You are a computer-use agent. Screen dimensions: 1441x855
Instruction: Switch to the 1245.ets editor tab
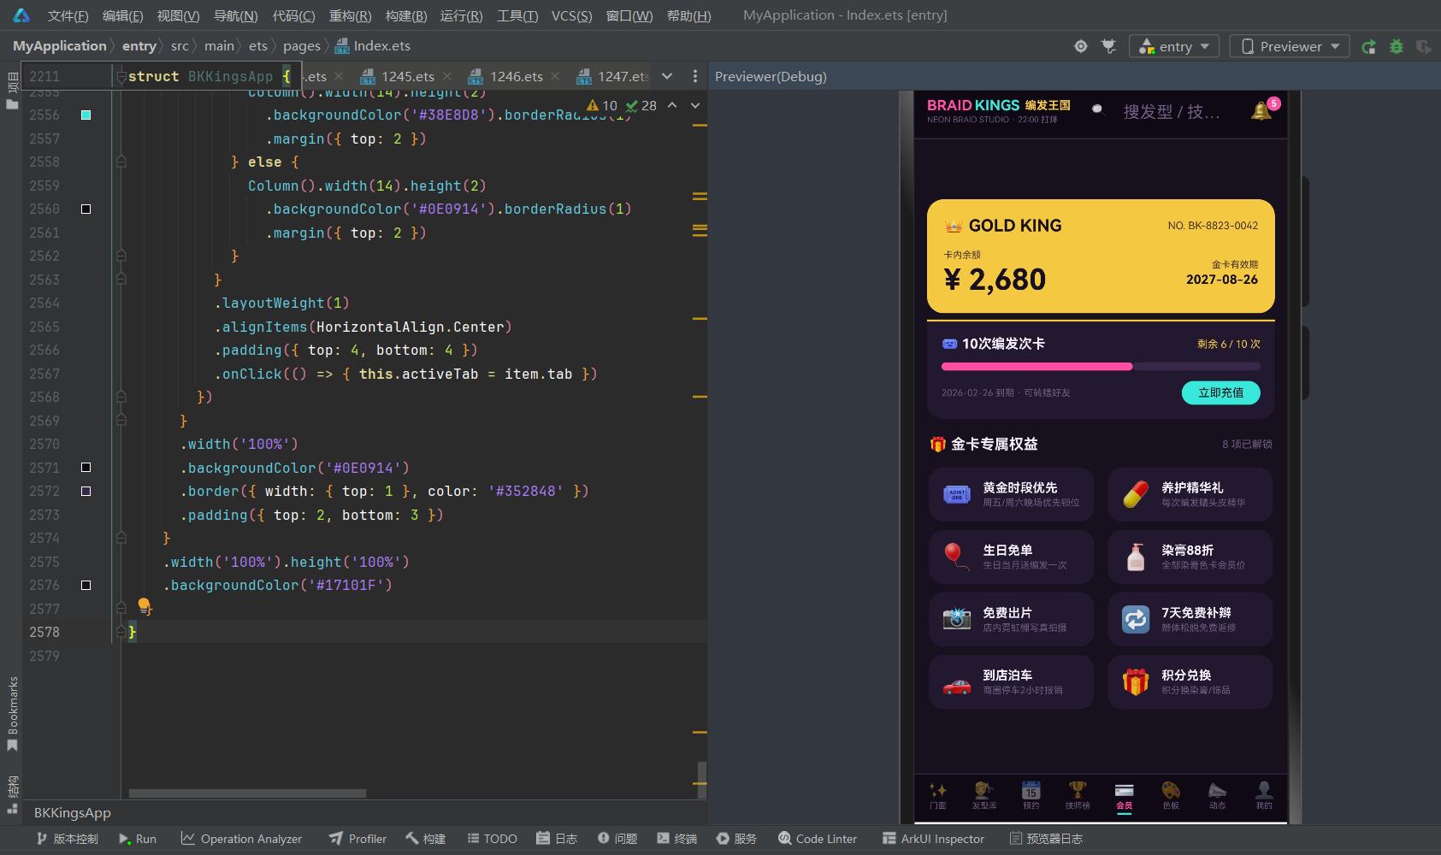[x=398, y=76]
